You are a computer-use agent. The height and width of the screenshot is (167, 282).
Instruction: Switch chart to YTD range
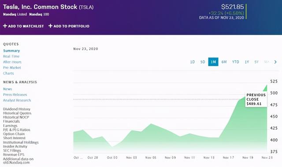tap(236, 62)
